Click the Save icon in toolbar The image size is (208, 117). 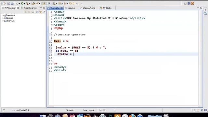pos(9,4)
